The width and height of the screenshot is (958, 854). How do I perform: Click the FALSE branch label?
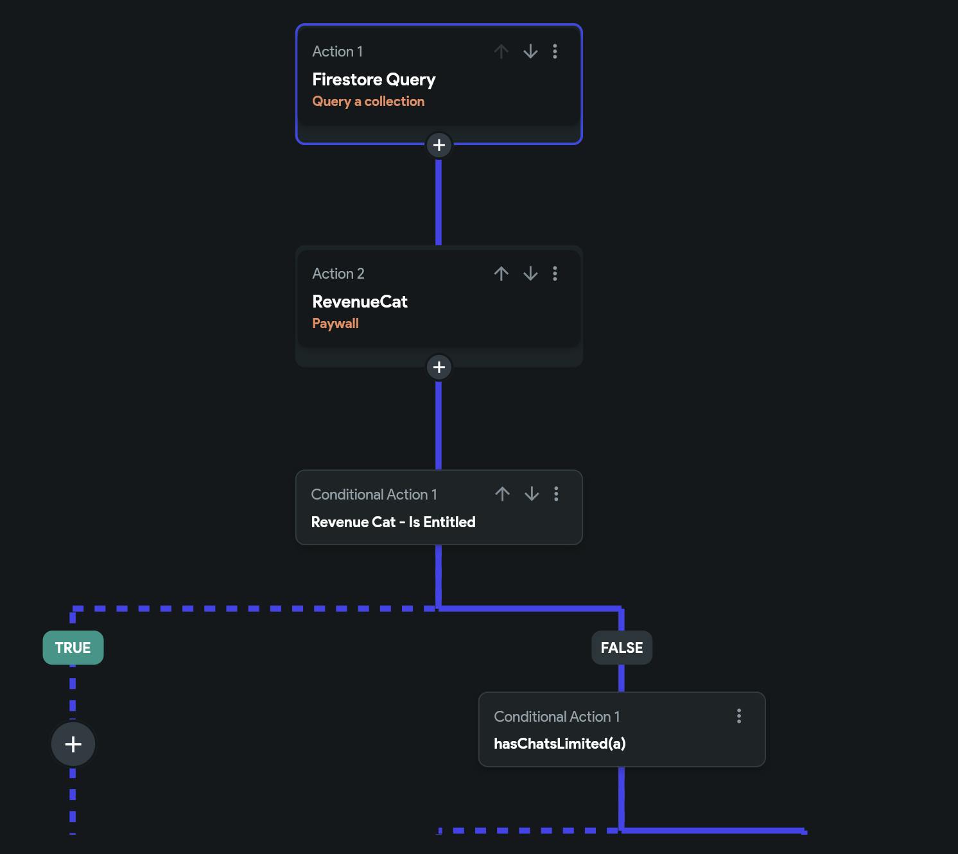click(622, 648)
